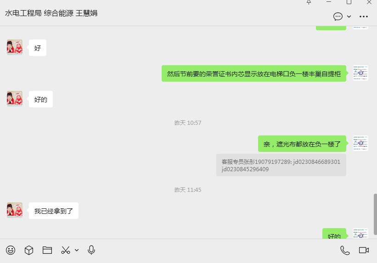Click the chat scrollbar thumb
Image resolution: width=377 pixels, height=263 pixels.
point(375,214)
